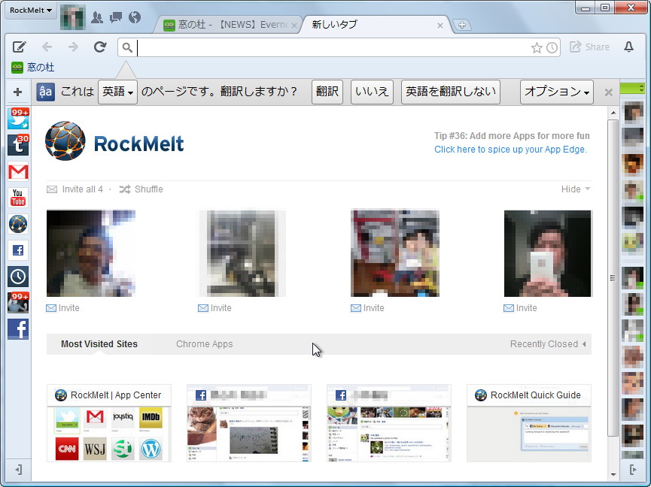Expand the Hide dropdown
Viewport: 651px width, 487px height.
(576, 189)
